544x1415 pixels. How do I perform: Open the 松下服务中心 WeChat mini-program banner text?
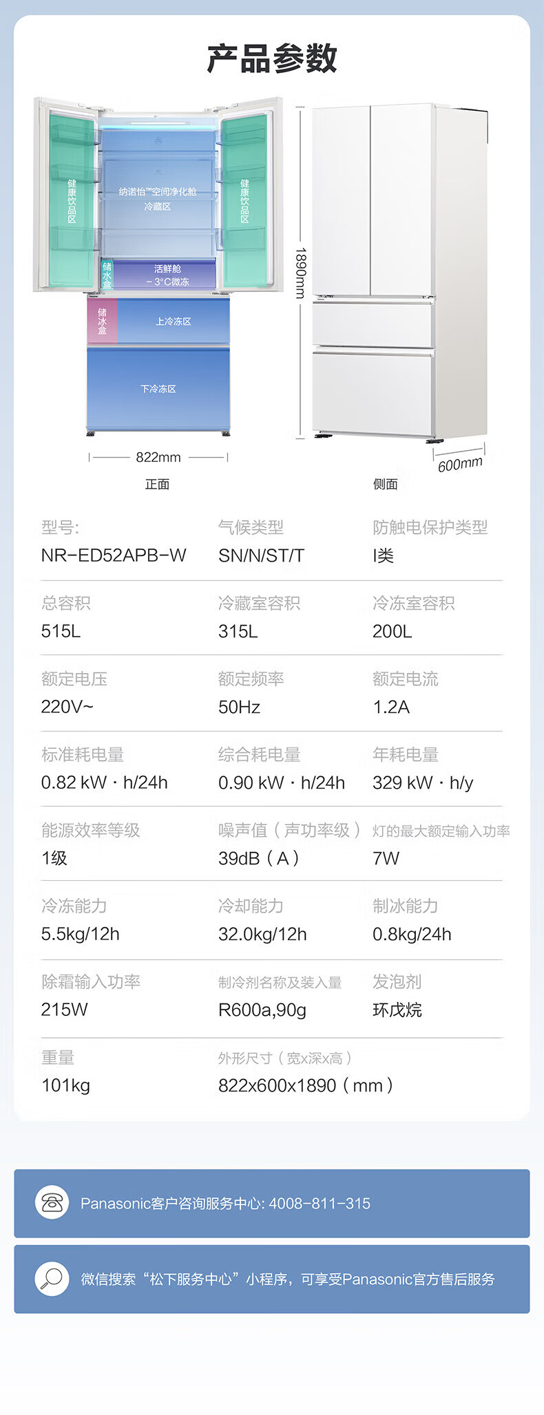pyautogui.click(x=287, y=1279)
